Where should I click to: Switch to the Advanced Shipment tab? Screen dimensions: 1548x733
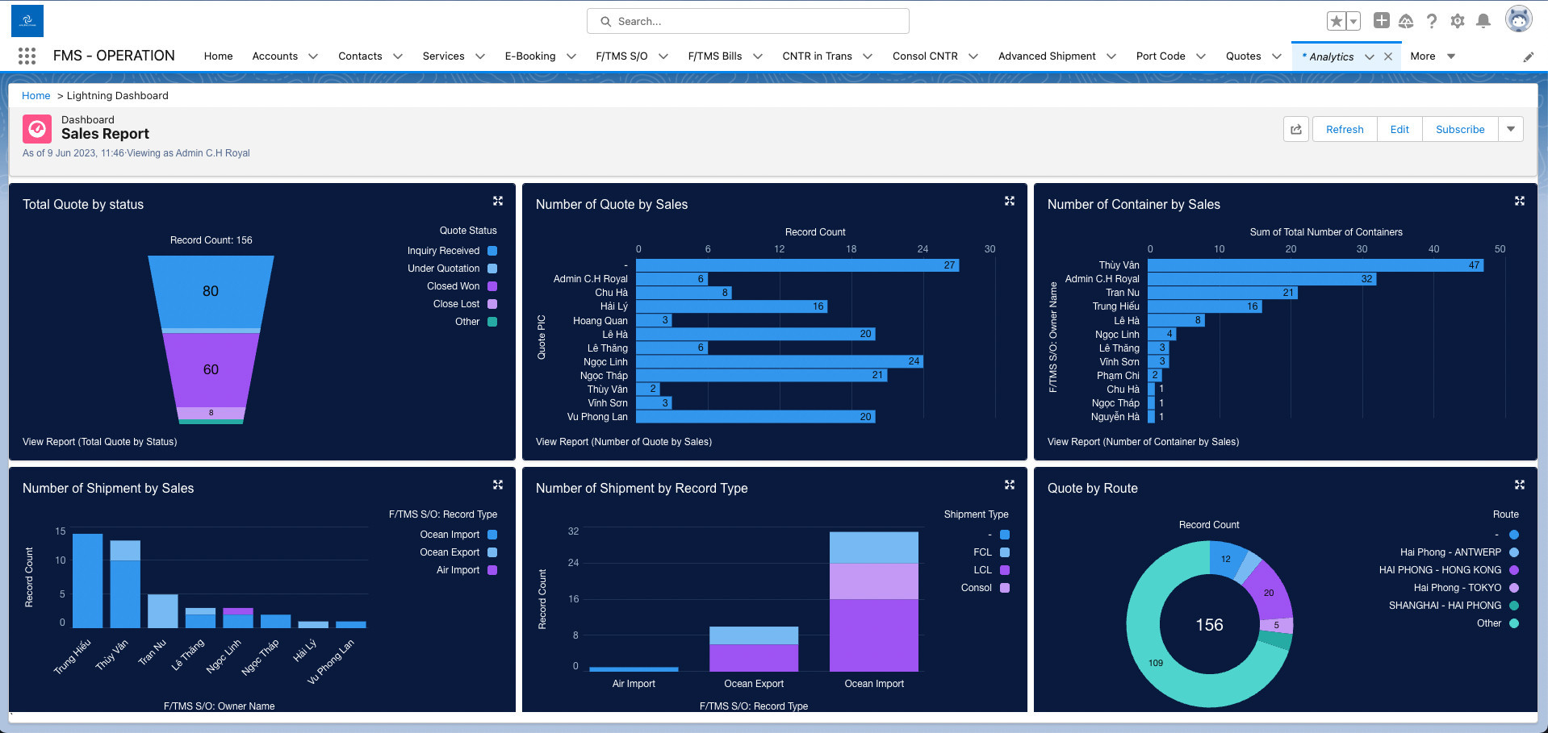(x=1047, y=56)
